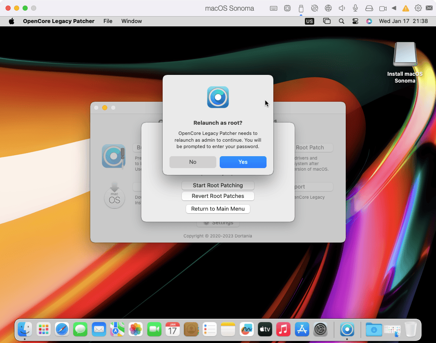The height and width of the screenshot is (343, 436).
Task: Open the Apple menu
Action: (11, 21)
